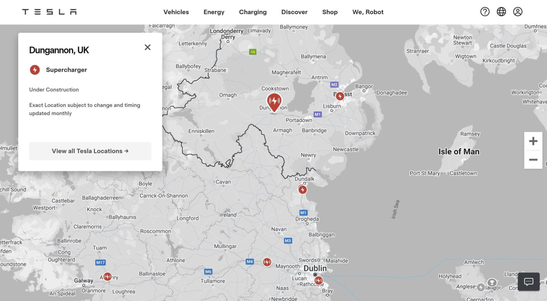Screen dimensions: 547x301
Task: Select the Belfast Supercharger marker
Action: tap(340, 96)
